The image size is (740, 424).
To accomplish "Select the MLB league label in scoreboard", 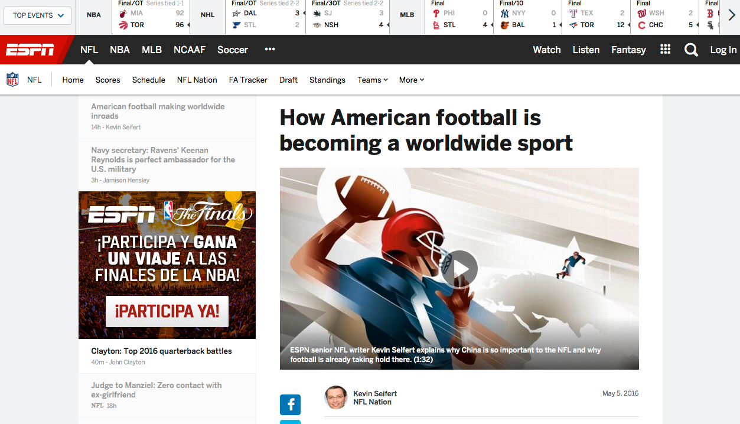I will (x=407, y=15).
